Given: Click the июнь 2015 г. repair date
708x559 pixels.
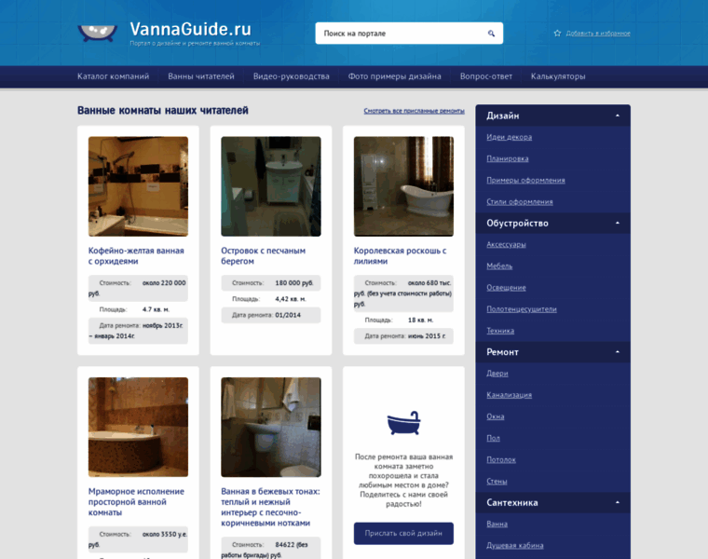Looking at the screenshot, I should point(427,336).
